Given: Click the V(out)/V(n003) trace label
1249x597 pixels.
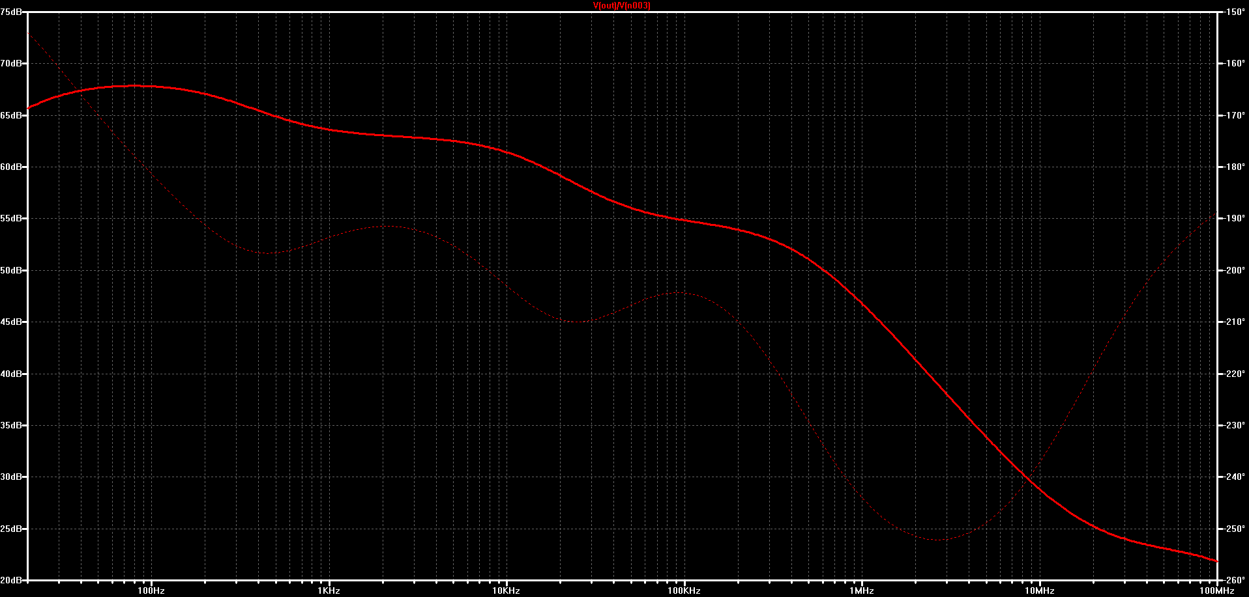Looking at the screenshot, I should [x=621, y=6].
